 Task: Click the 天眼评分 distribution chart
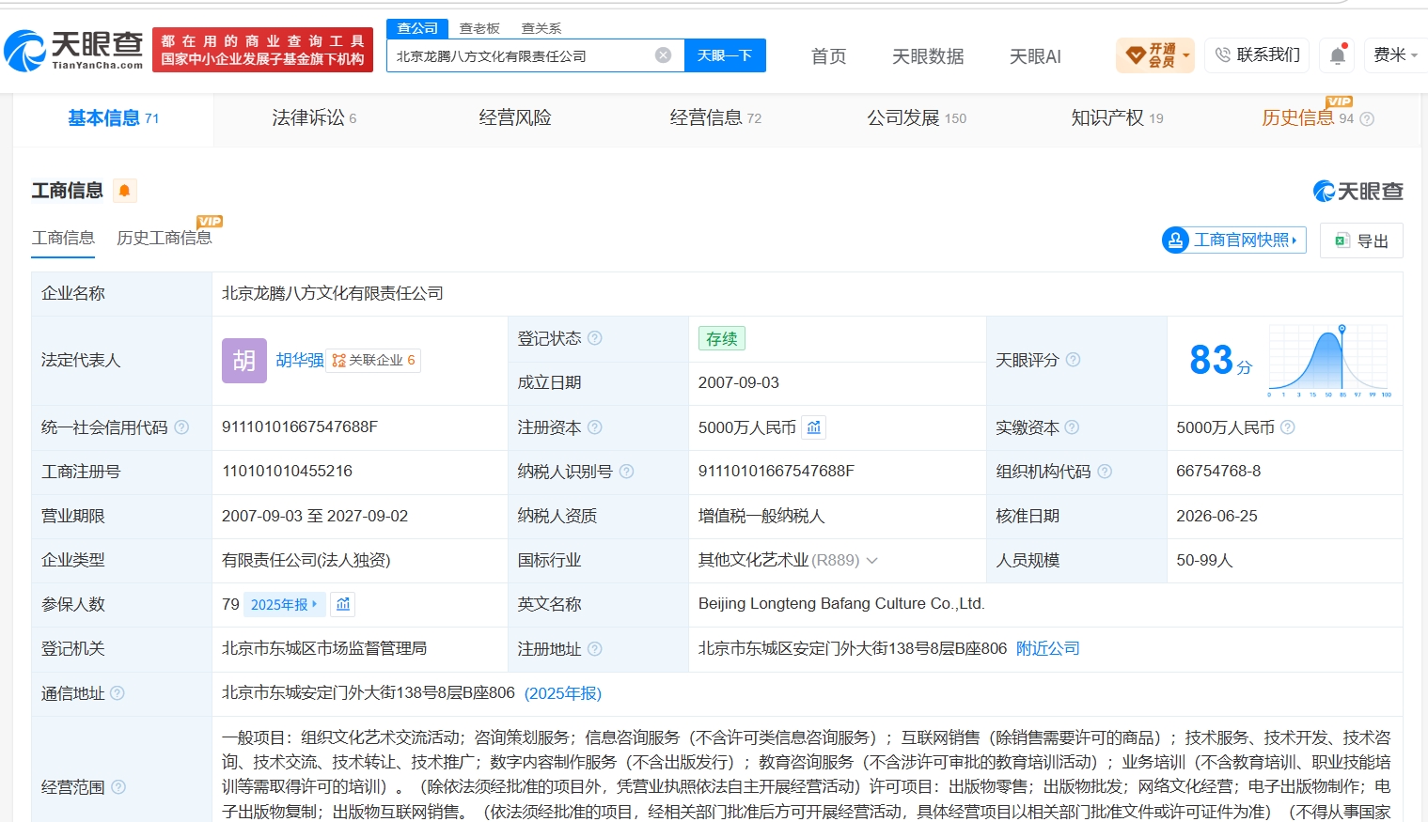click(1329, 360)
